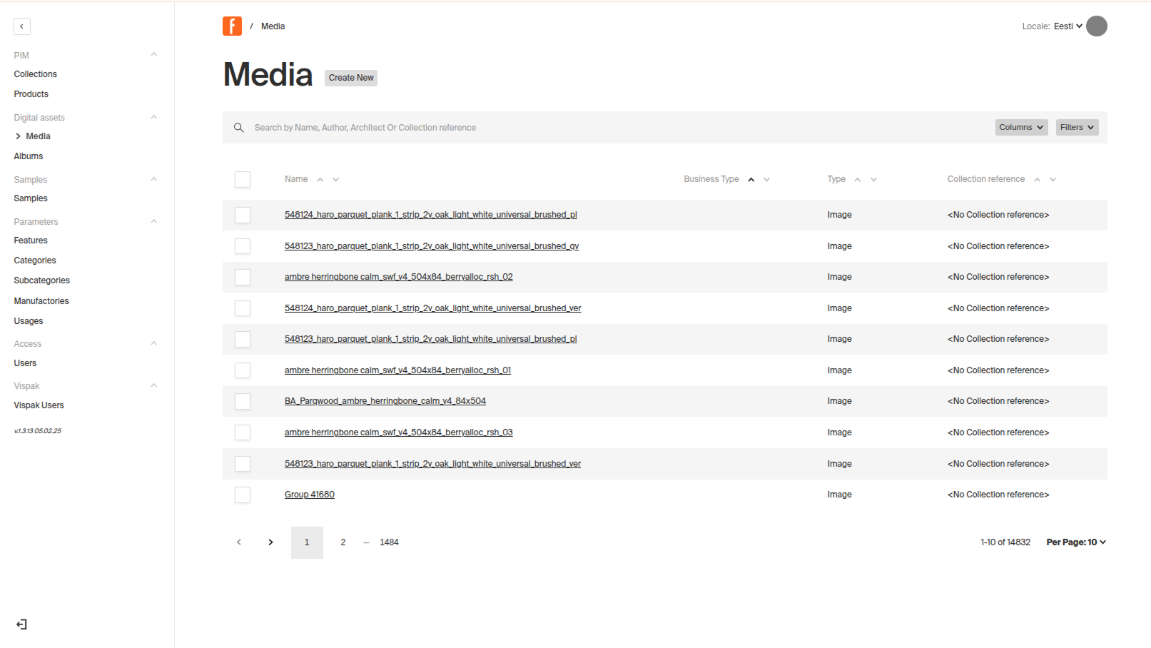This screenshot has width=1151, height=648.
Task: Click the logout icon in sidebar
Action: tap(21, 624)
